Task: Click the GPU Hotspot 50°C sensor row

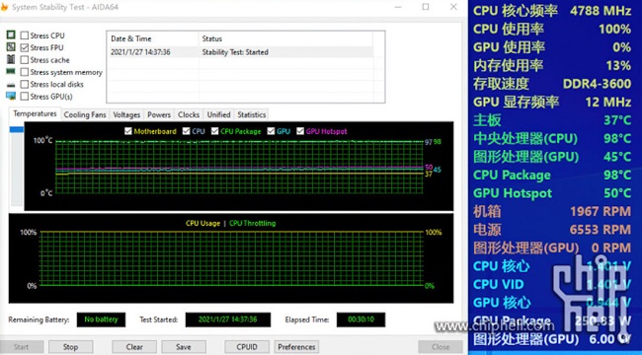Action: tap(552, 193)
